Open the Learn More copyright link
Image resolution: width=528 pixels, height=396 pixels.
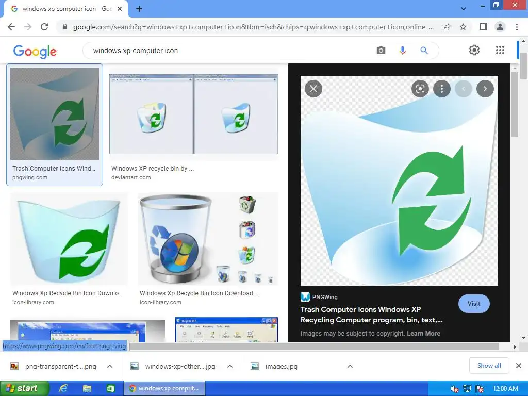pos(423,334)
